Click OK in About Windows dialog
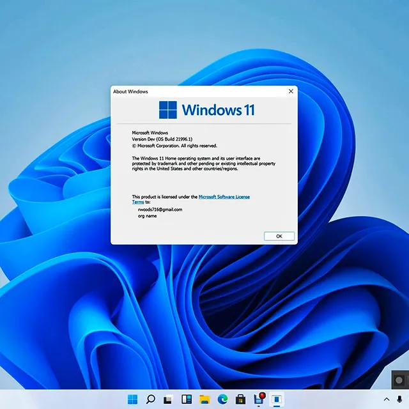 point(279,236)
